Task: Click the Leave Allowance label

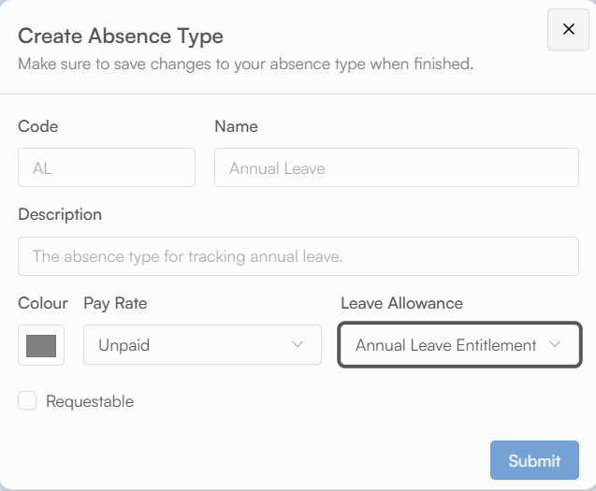Action: (x=401, y=303)
